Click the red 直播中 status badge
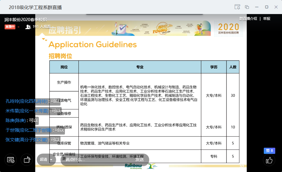The height and width of the screenshot is (172, 282). pyautogui.click(x=10, y=27)
